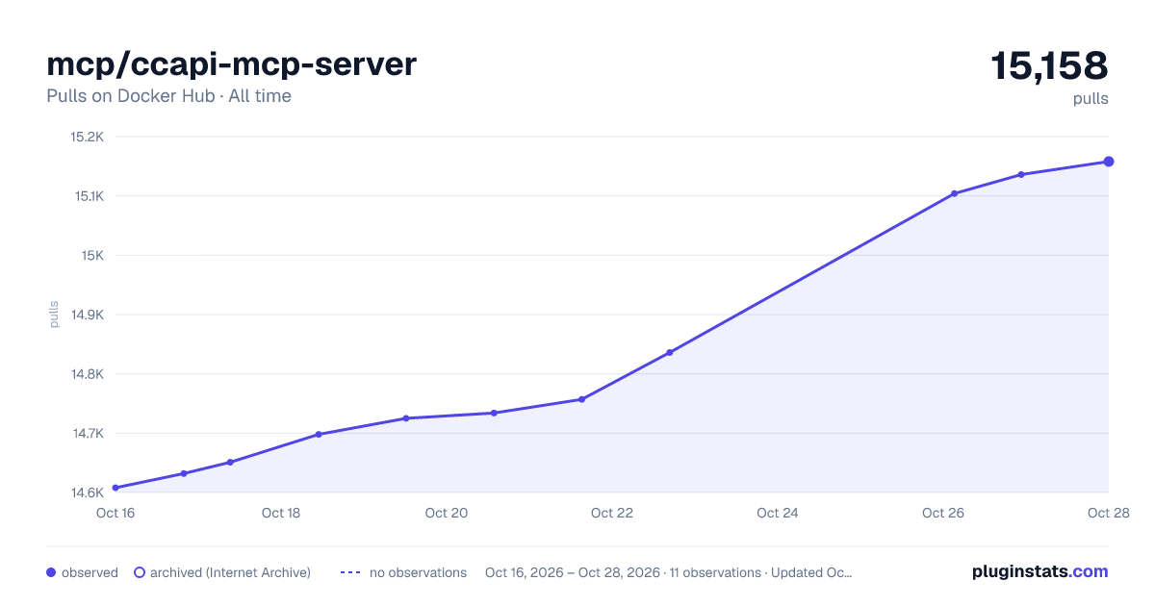Click the 'pulls' unit label under 15,158
This screenshot has width=1155, height=606.
[x=1091, y=98]
